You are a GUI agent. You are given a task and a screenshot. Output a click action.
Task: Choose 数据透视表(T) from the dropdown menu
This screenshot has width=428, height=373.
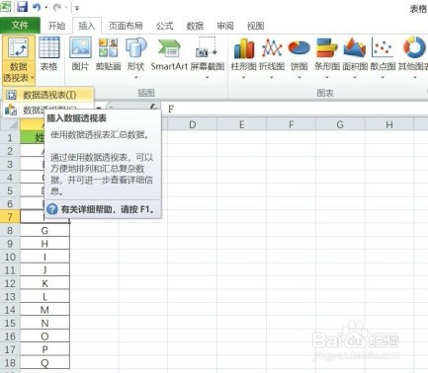click(48, 95)
